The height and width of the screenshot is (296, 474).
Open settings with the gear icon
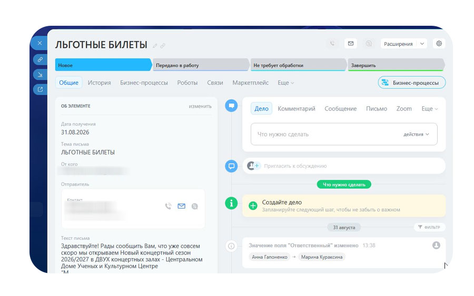pyautogui.click(x=439, y=44)
